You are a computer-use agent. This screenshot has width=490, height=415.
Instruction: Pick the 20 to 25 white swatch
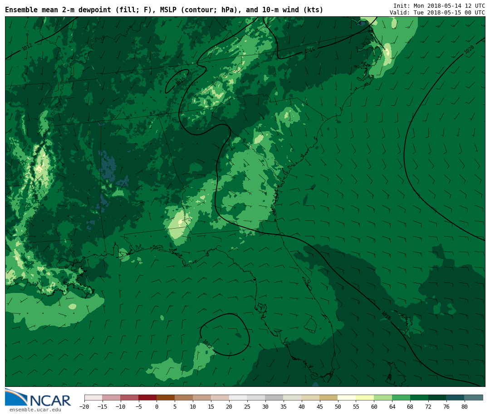(239, 398)
